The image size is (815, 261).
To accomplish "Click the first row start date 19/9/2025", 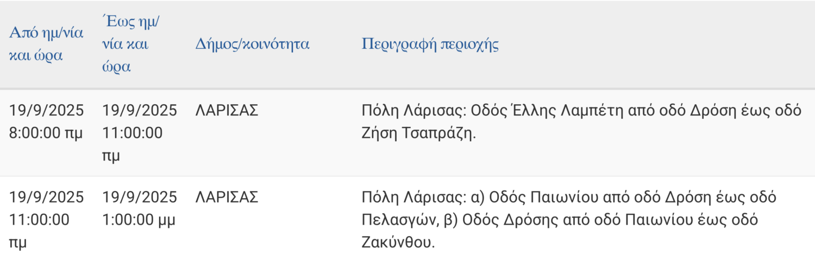I will 47,111.
